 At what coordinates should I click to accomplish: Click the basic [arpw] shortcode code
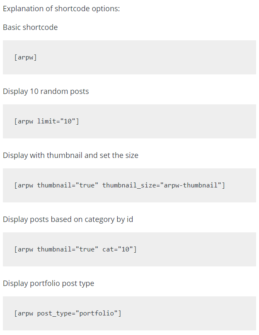click(25, 57)
